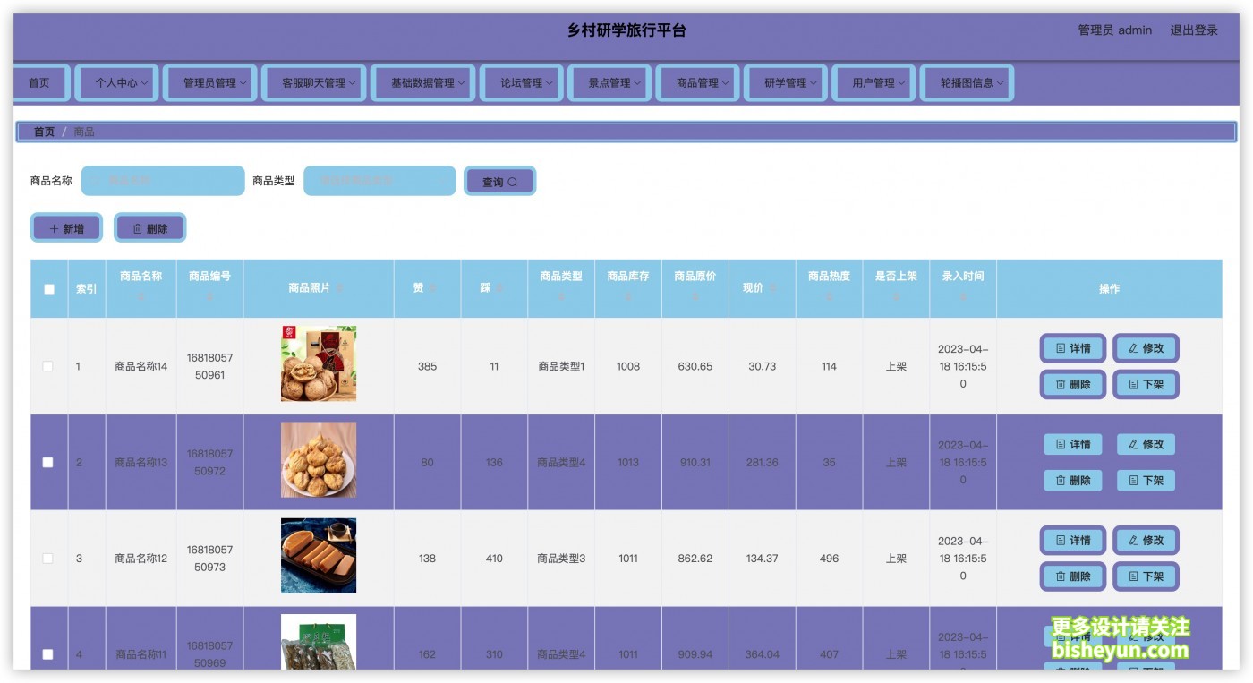This screenshot has width=1253, height=683.
Task: Expand the 轮播图信息 dropdown menu
Action: 967,83
